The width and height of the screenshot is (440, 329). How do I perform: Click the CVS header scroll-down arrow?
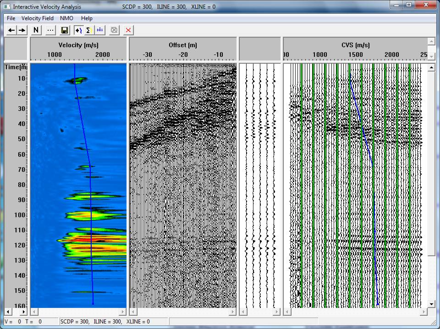(x=432, y=56)
